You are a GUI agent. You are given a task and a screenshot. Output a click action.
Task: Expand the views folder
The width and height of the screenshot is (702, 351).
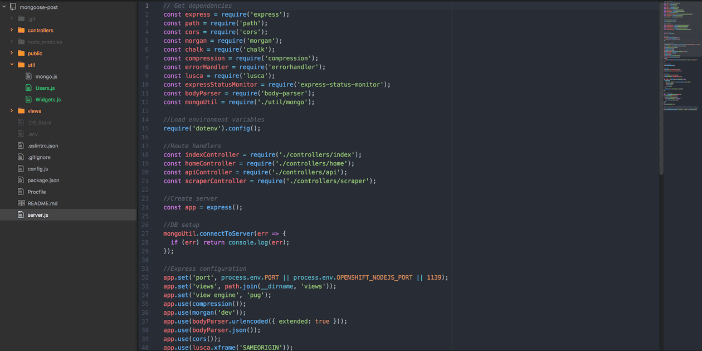click(x=11, y=110)
